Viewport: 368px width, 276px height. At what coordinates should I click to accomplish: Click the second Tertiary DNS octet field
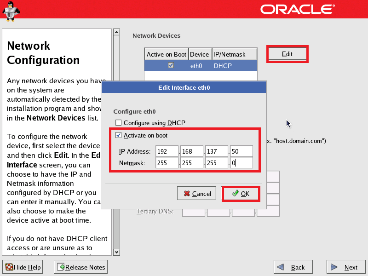pyautogui.click(x=218, y=213)
